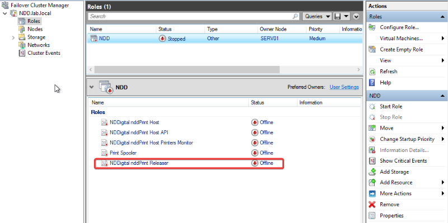Screen dimensions: 448x223
Task: Select the Networks tree icon
Action: tap(22, 45)
